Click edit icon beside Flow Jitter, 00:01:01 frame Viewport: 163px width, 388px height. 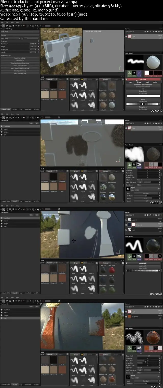(x=160, y=361)
